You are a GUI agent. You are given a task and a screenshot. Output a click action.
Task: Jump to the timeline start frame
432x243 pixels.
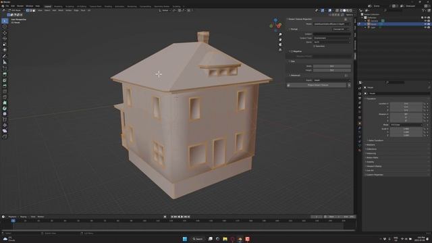(x=172, y=217)
